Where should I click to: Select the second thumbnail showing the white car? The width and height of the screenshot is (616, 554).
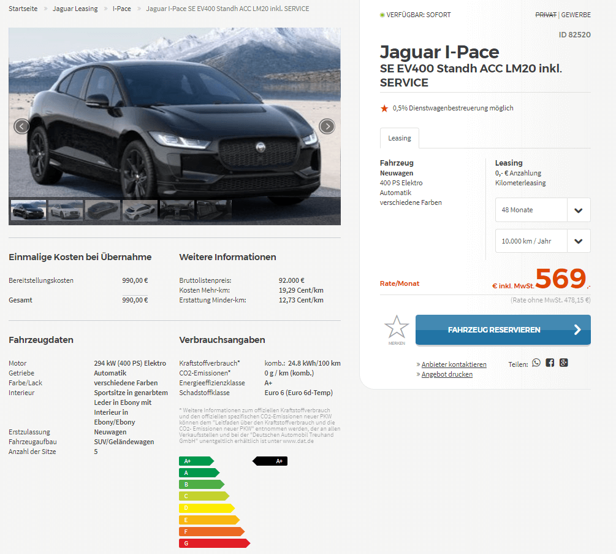click(x=66, y=210)
